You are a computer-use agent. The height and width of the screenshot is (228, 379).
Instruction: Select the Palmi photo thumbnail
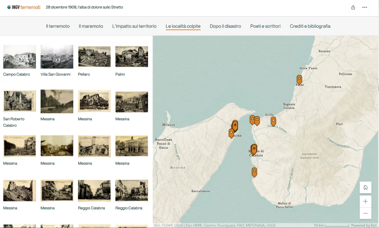[x=132, y=57]
